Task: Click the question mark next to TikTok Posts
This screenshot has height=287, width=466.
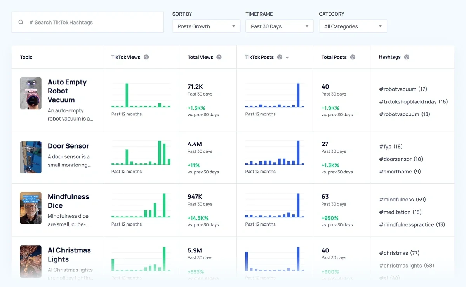Action: point(280,57)
